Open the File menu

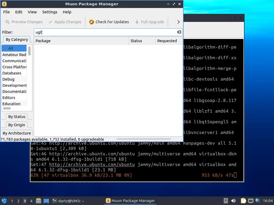(x=6, y=12)
